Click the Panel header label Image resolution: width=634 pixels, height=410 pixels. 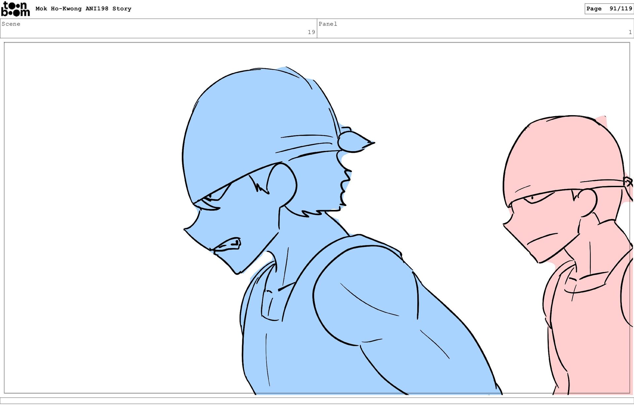click(328, 24)
